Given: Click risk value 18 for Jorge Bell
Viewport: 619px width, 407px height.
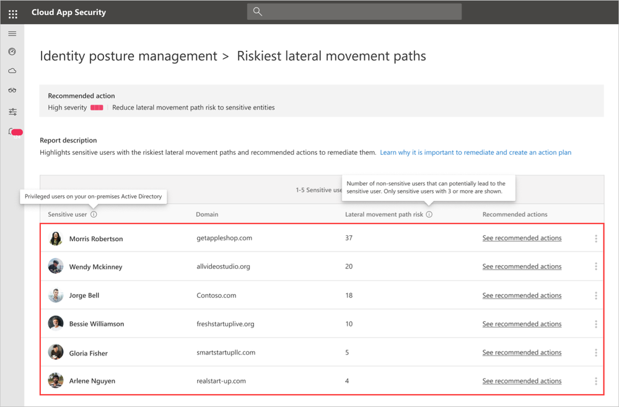Looking at the screenshot, I should pyautogui.click(x=349, y=295).
